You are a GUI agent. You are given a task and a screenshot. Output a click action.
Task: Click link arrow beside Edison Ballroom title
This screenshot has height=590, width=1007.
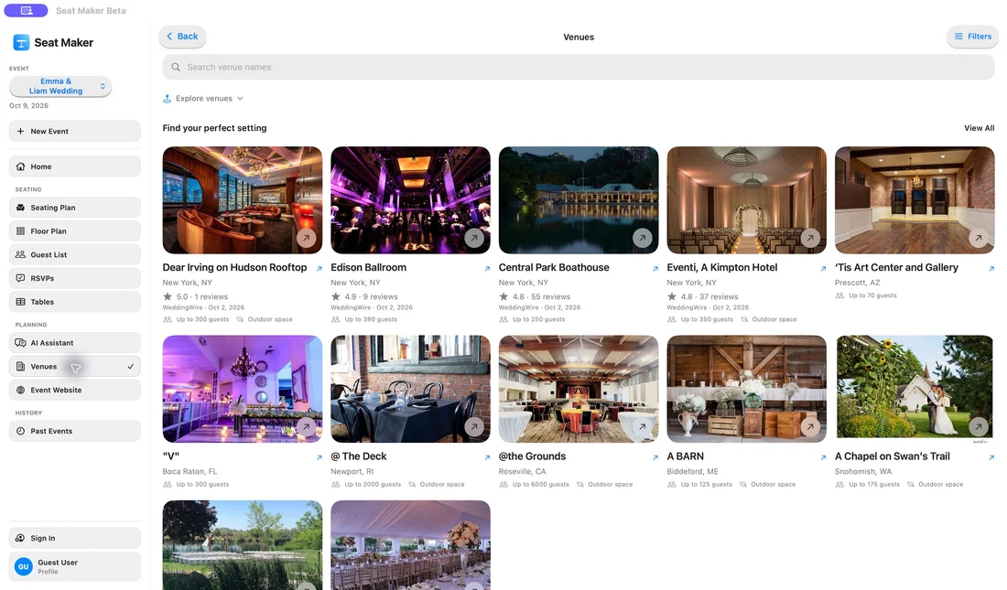tap(487, 268)
